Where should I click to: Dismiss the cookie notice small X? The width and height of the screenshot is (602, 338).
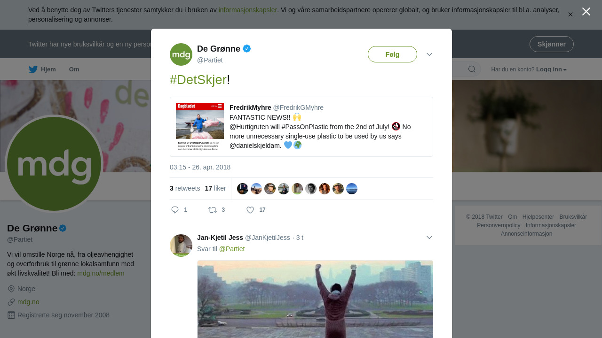(x=570, y=15)
